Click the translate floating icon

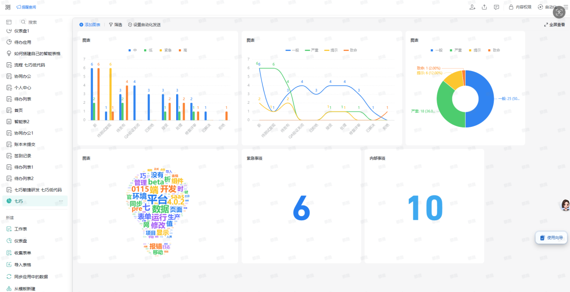[x=559, y=13]
